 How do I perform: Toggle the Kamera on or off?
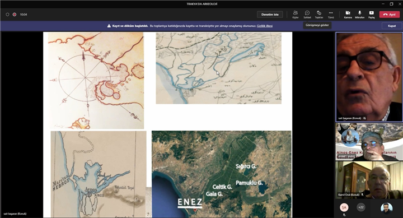pyautogui.click(x=348, y=15)
